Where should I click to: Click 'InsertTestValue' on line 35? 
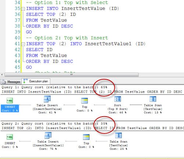[x=83, y=8]
